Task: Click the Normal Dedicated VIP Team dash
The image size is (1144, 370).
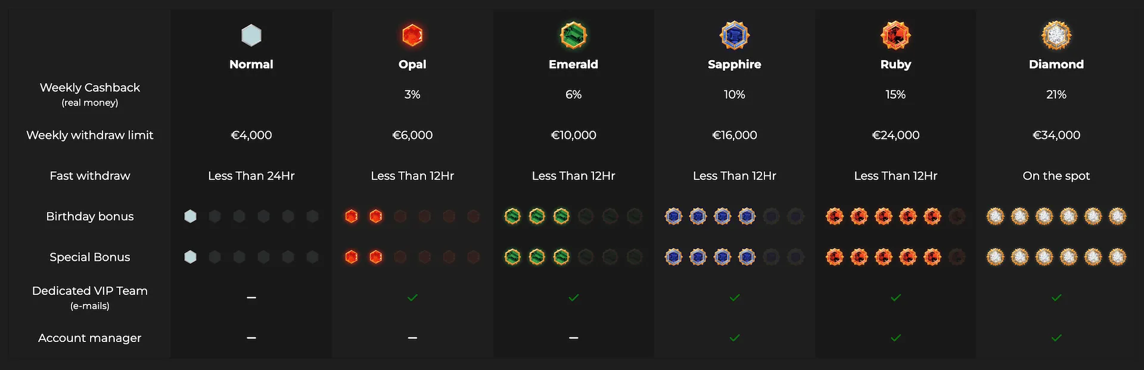Action: tap(251, 297)
